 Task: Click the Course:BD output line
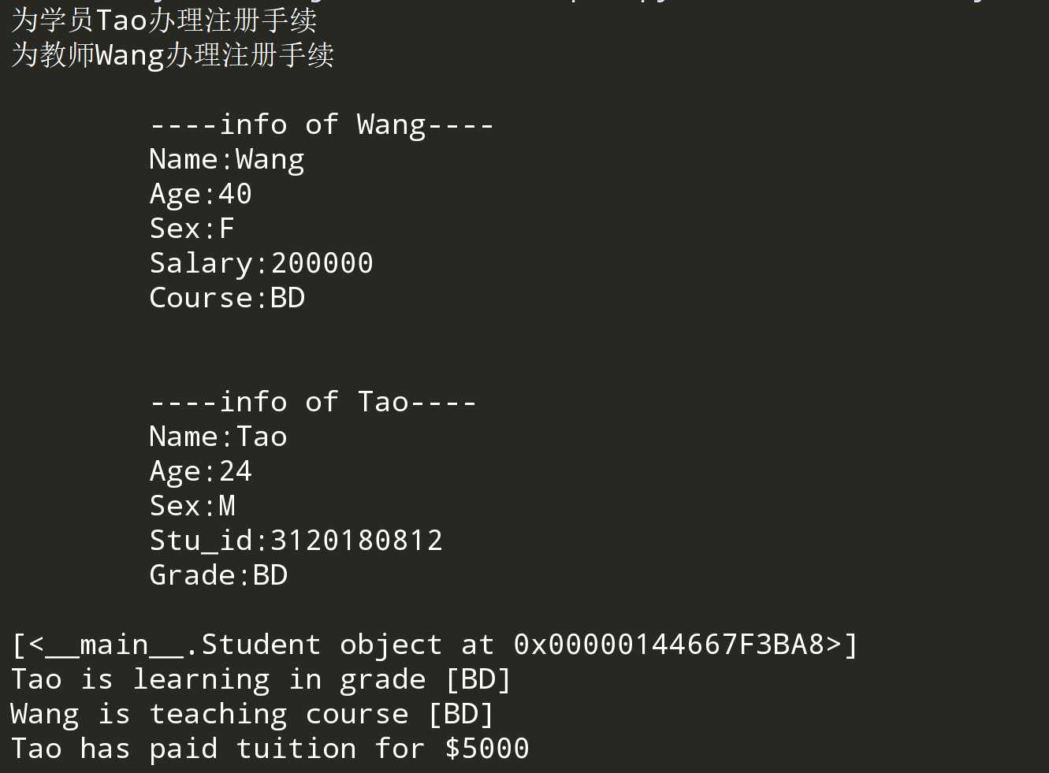[227, 299]
